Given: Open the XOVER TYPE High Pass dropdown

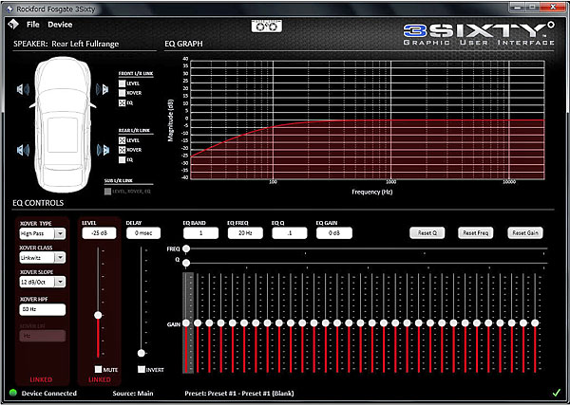Looking at the screenshot, I should click(43, 233).
